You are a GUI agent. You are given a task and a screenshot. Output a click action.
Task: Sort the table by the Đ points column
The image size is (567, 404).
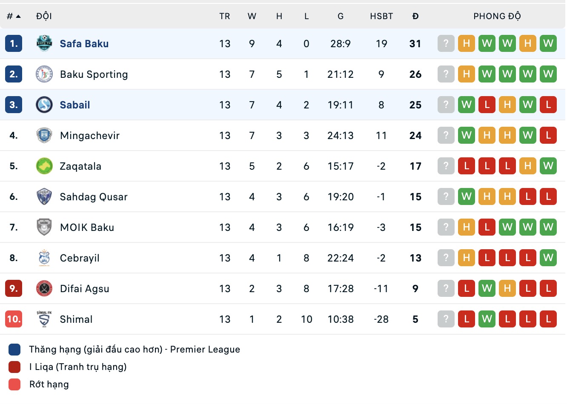[415, 16]
